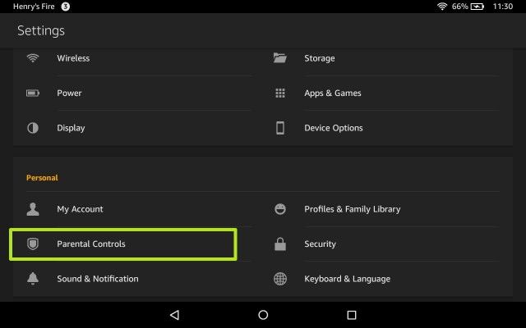Open the Storage folder icon

(279, 58)
